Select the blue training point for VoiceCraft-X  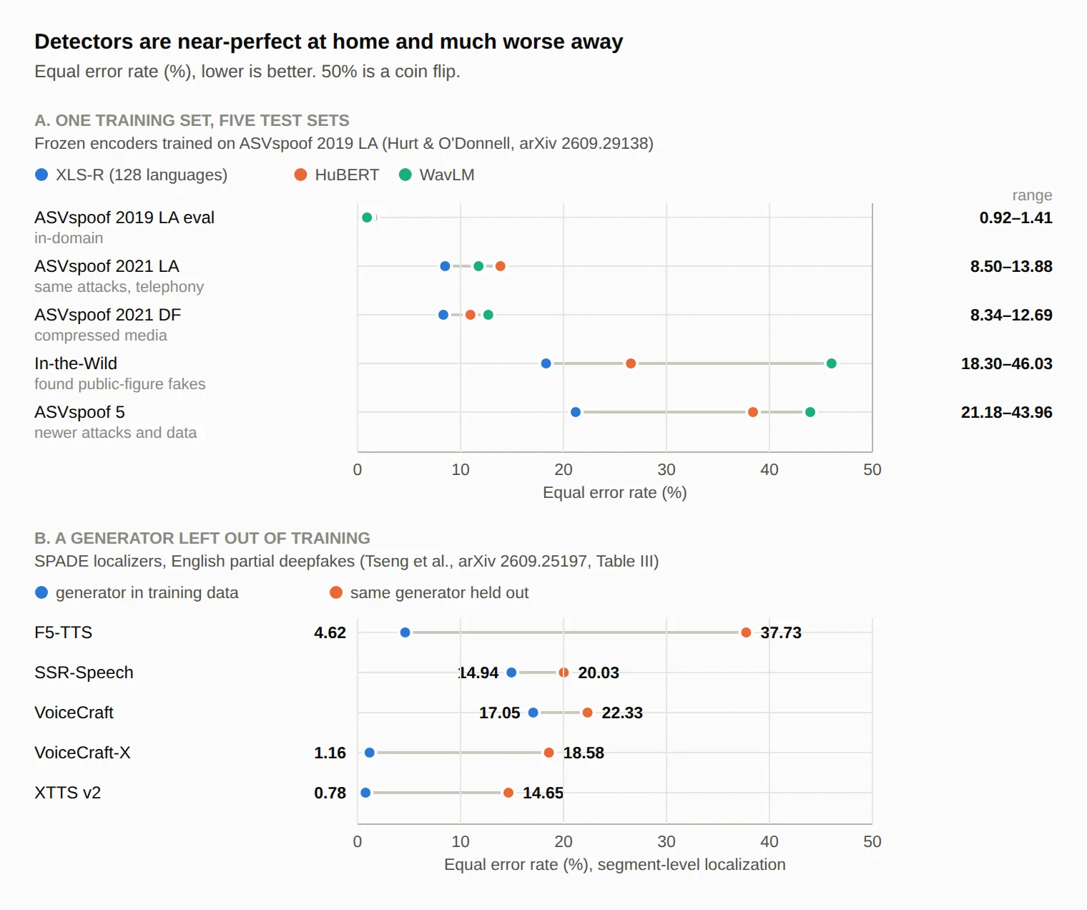pos(370,753)
